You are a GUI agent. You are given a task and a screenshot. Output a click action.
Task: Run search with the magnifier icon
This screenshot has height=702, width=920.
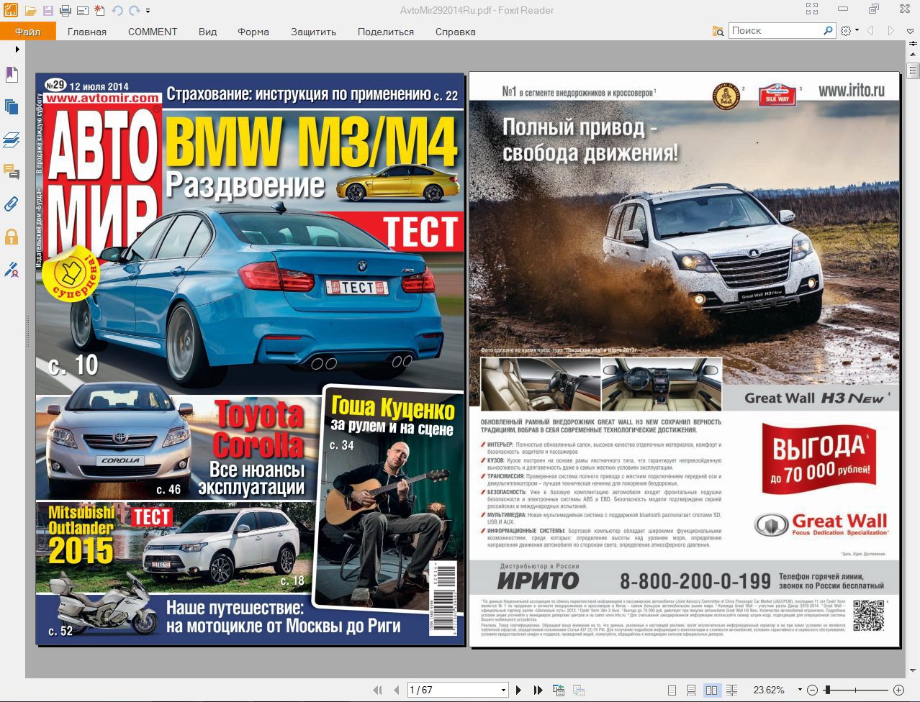[x=828, y=31]
